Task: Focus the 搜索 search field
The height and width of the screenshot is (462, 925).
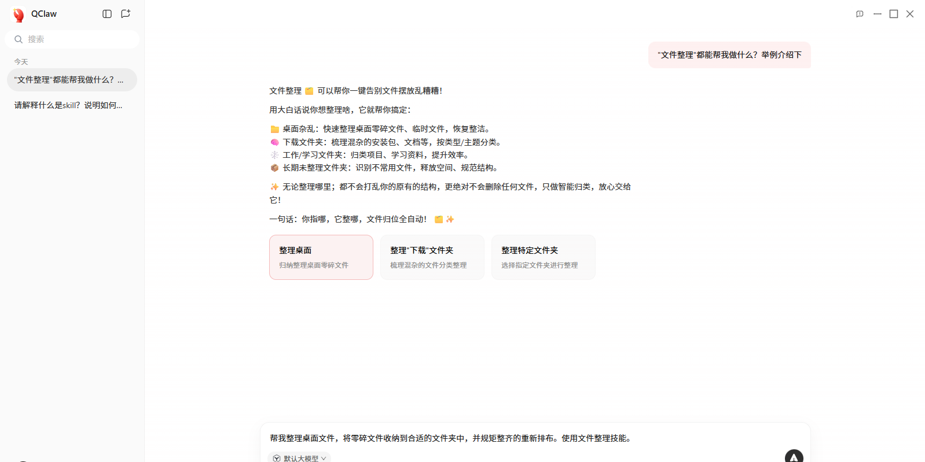Action: (72, 39)
